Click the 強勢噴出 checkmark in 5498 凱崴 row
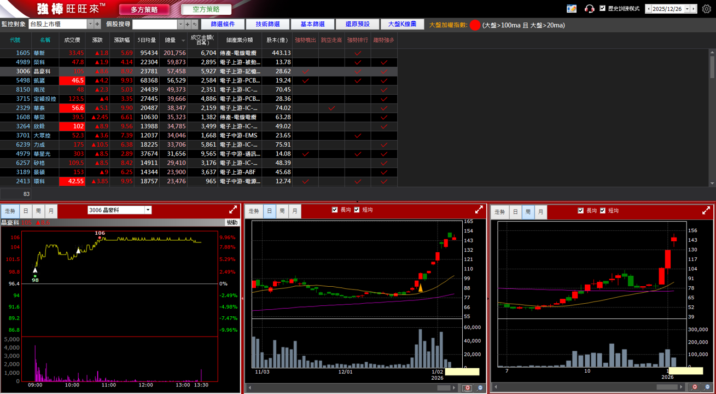 pos(305,80)
